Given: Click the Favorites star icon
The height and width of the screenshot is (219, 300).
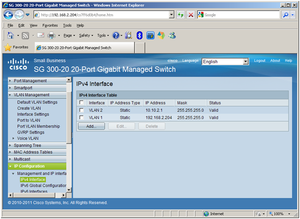Looking at the screenshot, I should pyautogui.click(x=8, y=47).
